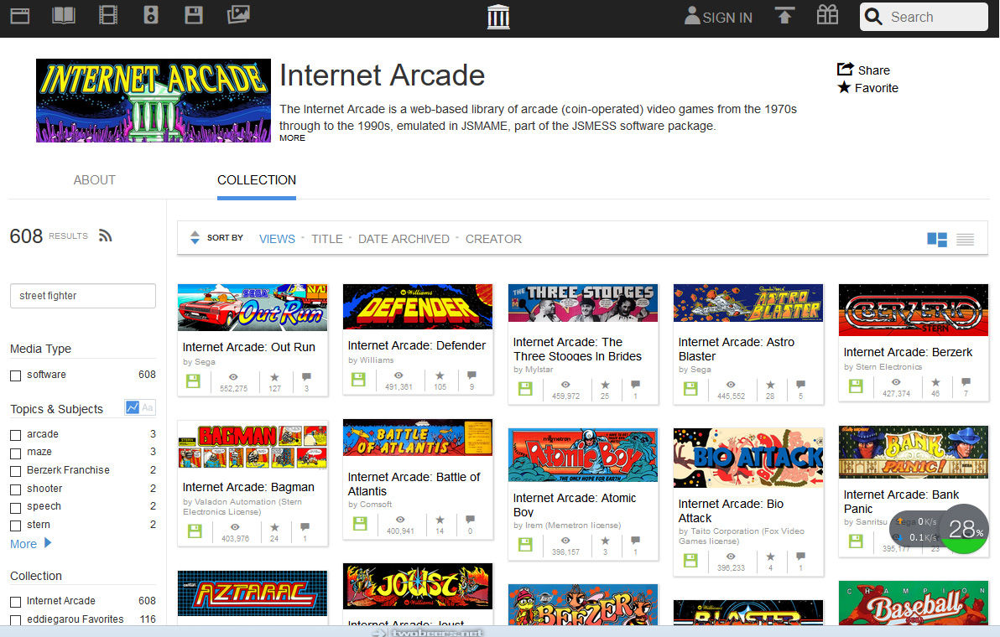
Task: Click the Share icon
Action: tap(845, 70)
